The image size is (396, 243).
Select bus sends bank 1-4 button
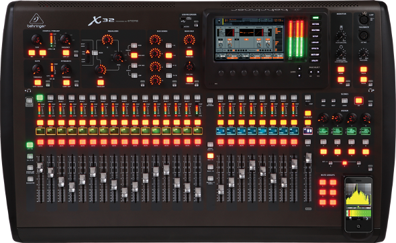click(168, 45)
